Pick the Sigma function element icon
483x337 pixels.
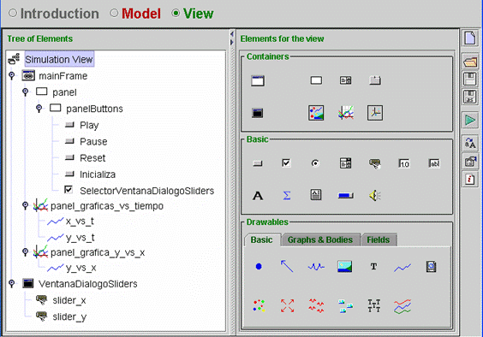click(287, 195)
